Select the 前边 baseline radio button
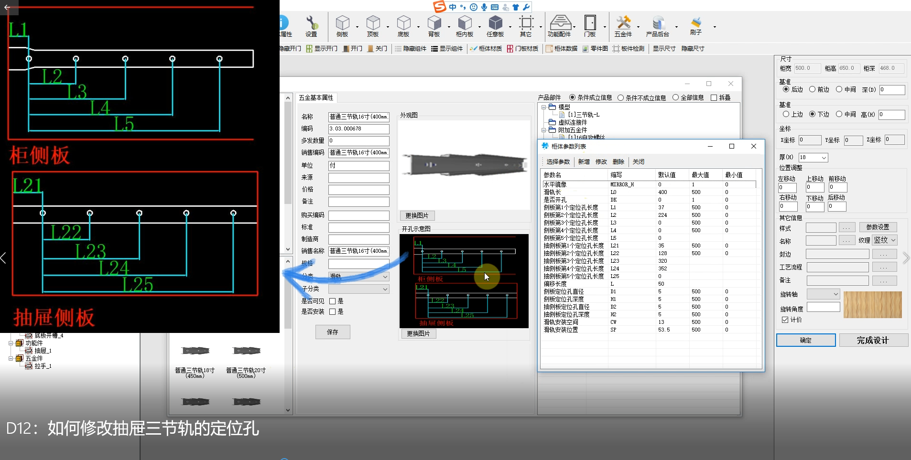The height and width of the screenshot is (460, 911). tap(812, 89)
